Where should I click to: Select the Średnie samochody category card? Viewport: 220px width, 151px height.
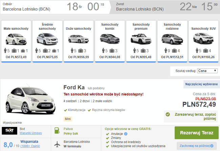[x=47, y=41]
